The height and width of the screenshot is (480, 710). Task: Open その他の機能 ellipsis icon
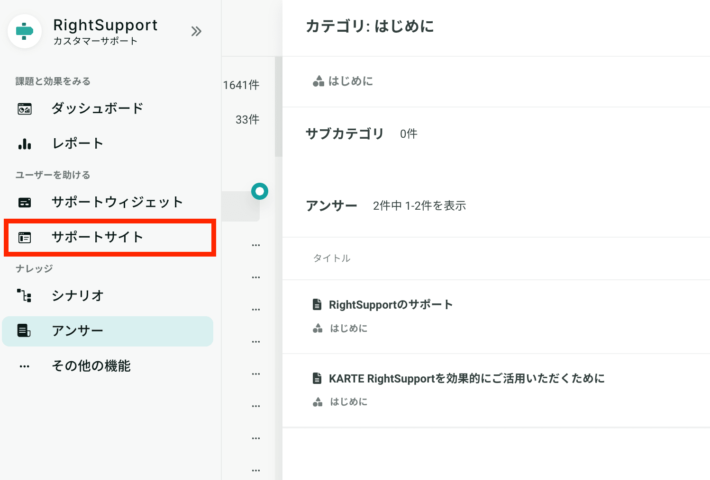pyautogui.click(x=25, y=366)
